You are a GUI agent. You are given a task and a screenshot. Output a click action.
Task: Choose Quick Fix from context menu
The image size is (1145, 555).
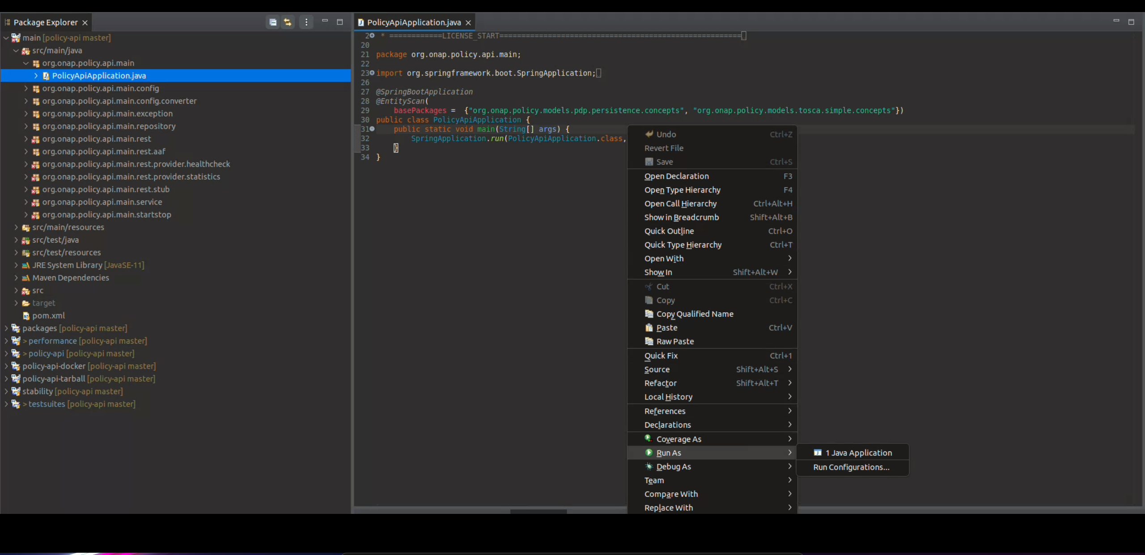pyautogui.click(x=712, y=356)
